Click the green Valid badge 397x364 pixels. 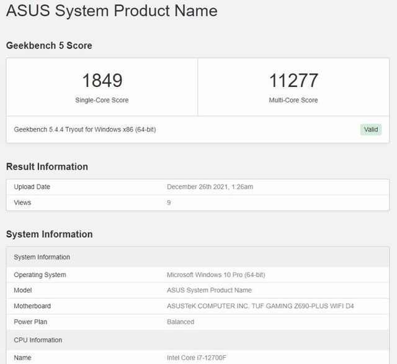click(x=371, y=130)
